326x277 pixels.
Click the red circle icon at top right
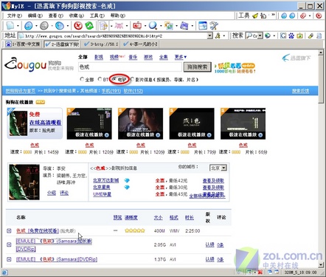click(x=319, y=16)
